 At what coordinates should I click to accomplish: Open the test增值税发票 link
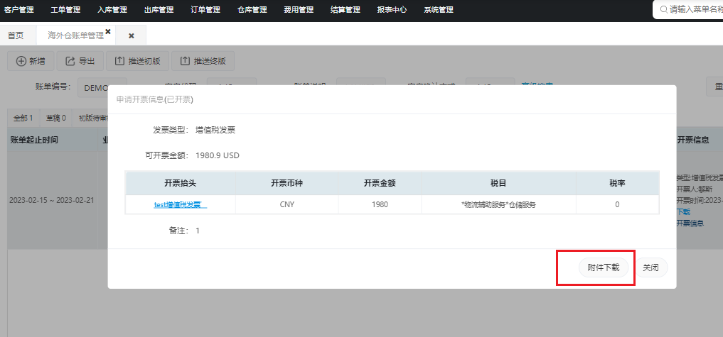tap(181, 205)
